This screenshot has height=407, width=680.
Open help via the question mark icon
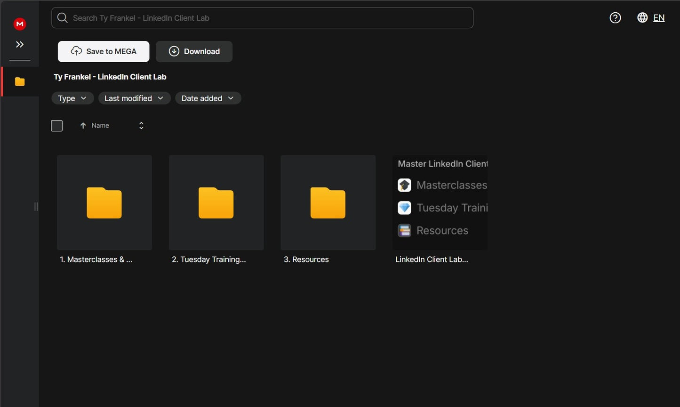click(615, 17)
